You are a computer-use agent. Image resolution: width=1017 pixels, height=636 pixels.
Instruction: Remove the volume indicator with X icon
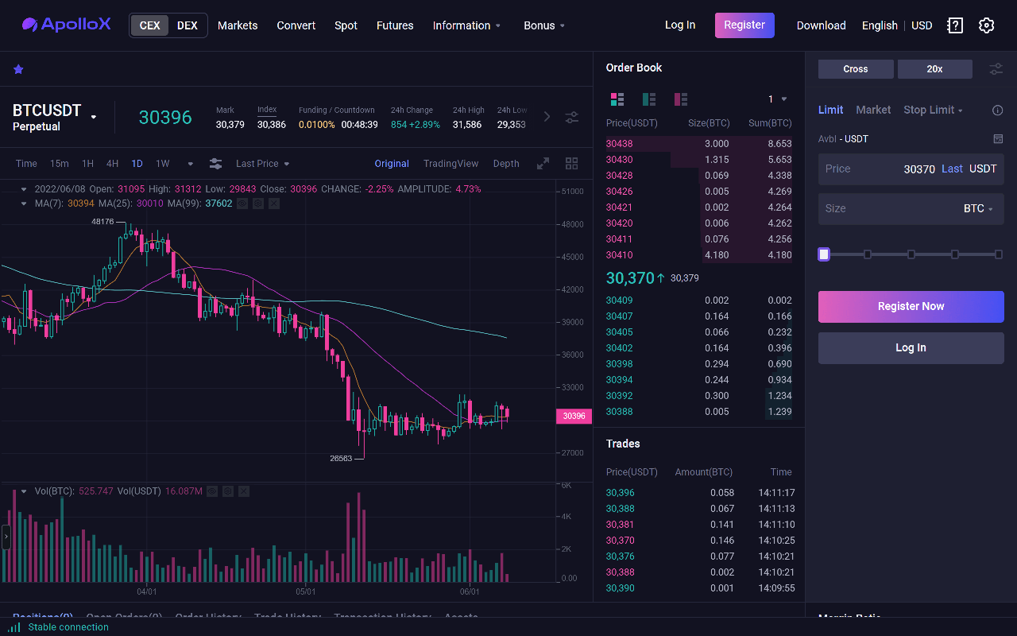pyautogui.click(x=244, y=491)
